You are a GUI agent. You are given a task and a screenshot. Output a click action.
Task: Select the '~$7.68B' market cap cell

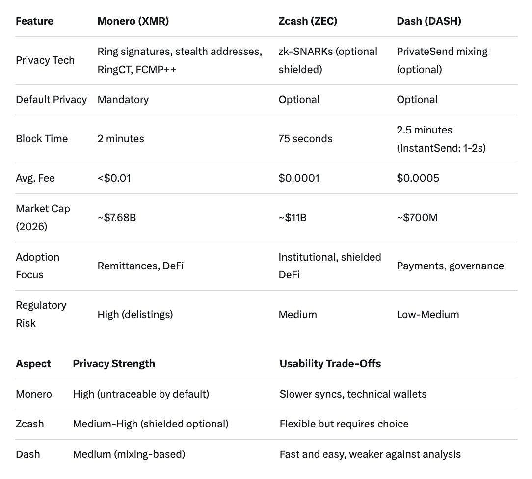(x=117, y=217)
